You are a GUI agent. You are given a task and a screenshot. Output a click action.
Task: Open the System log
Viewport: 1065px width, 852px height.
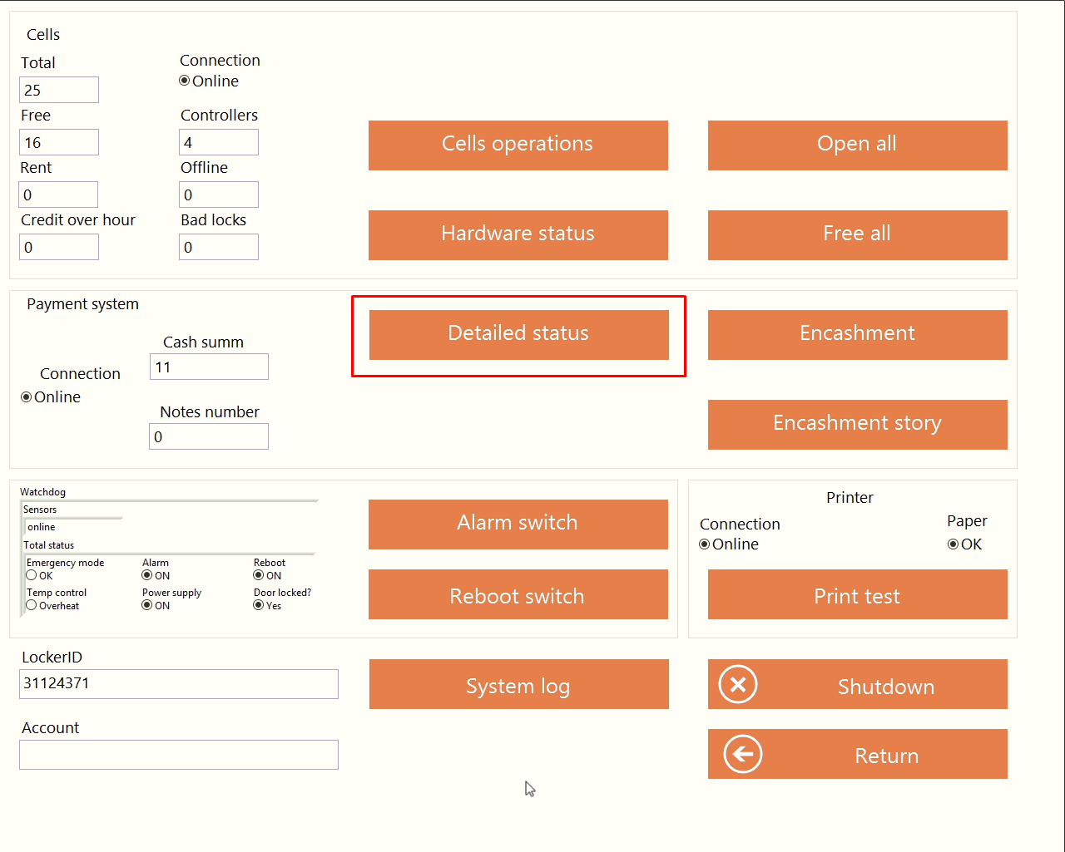518,685
